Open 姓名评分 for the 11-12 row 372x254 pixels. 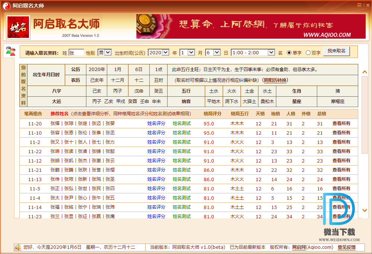[x=156, y=160]
